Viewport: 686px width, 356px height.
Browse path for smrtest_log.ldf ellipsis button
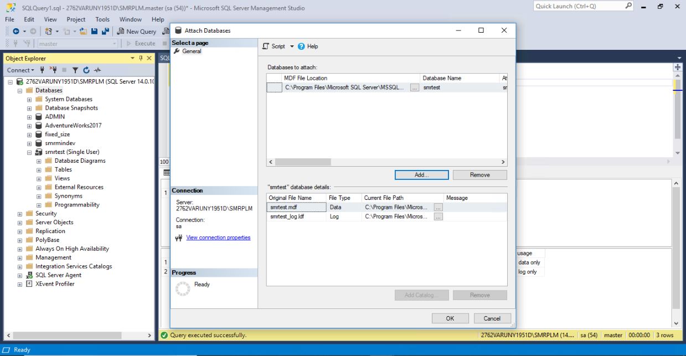439,216
